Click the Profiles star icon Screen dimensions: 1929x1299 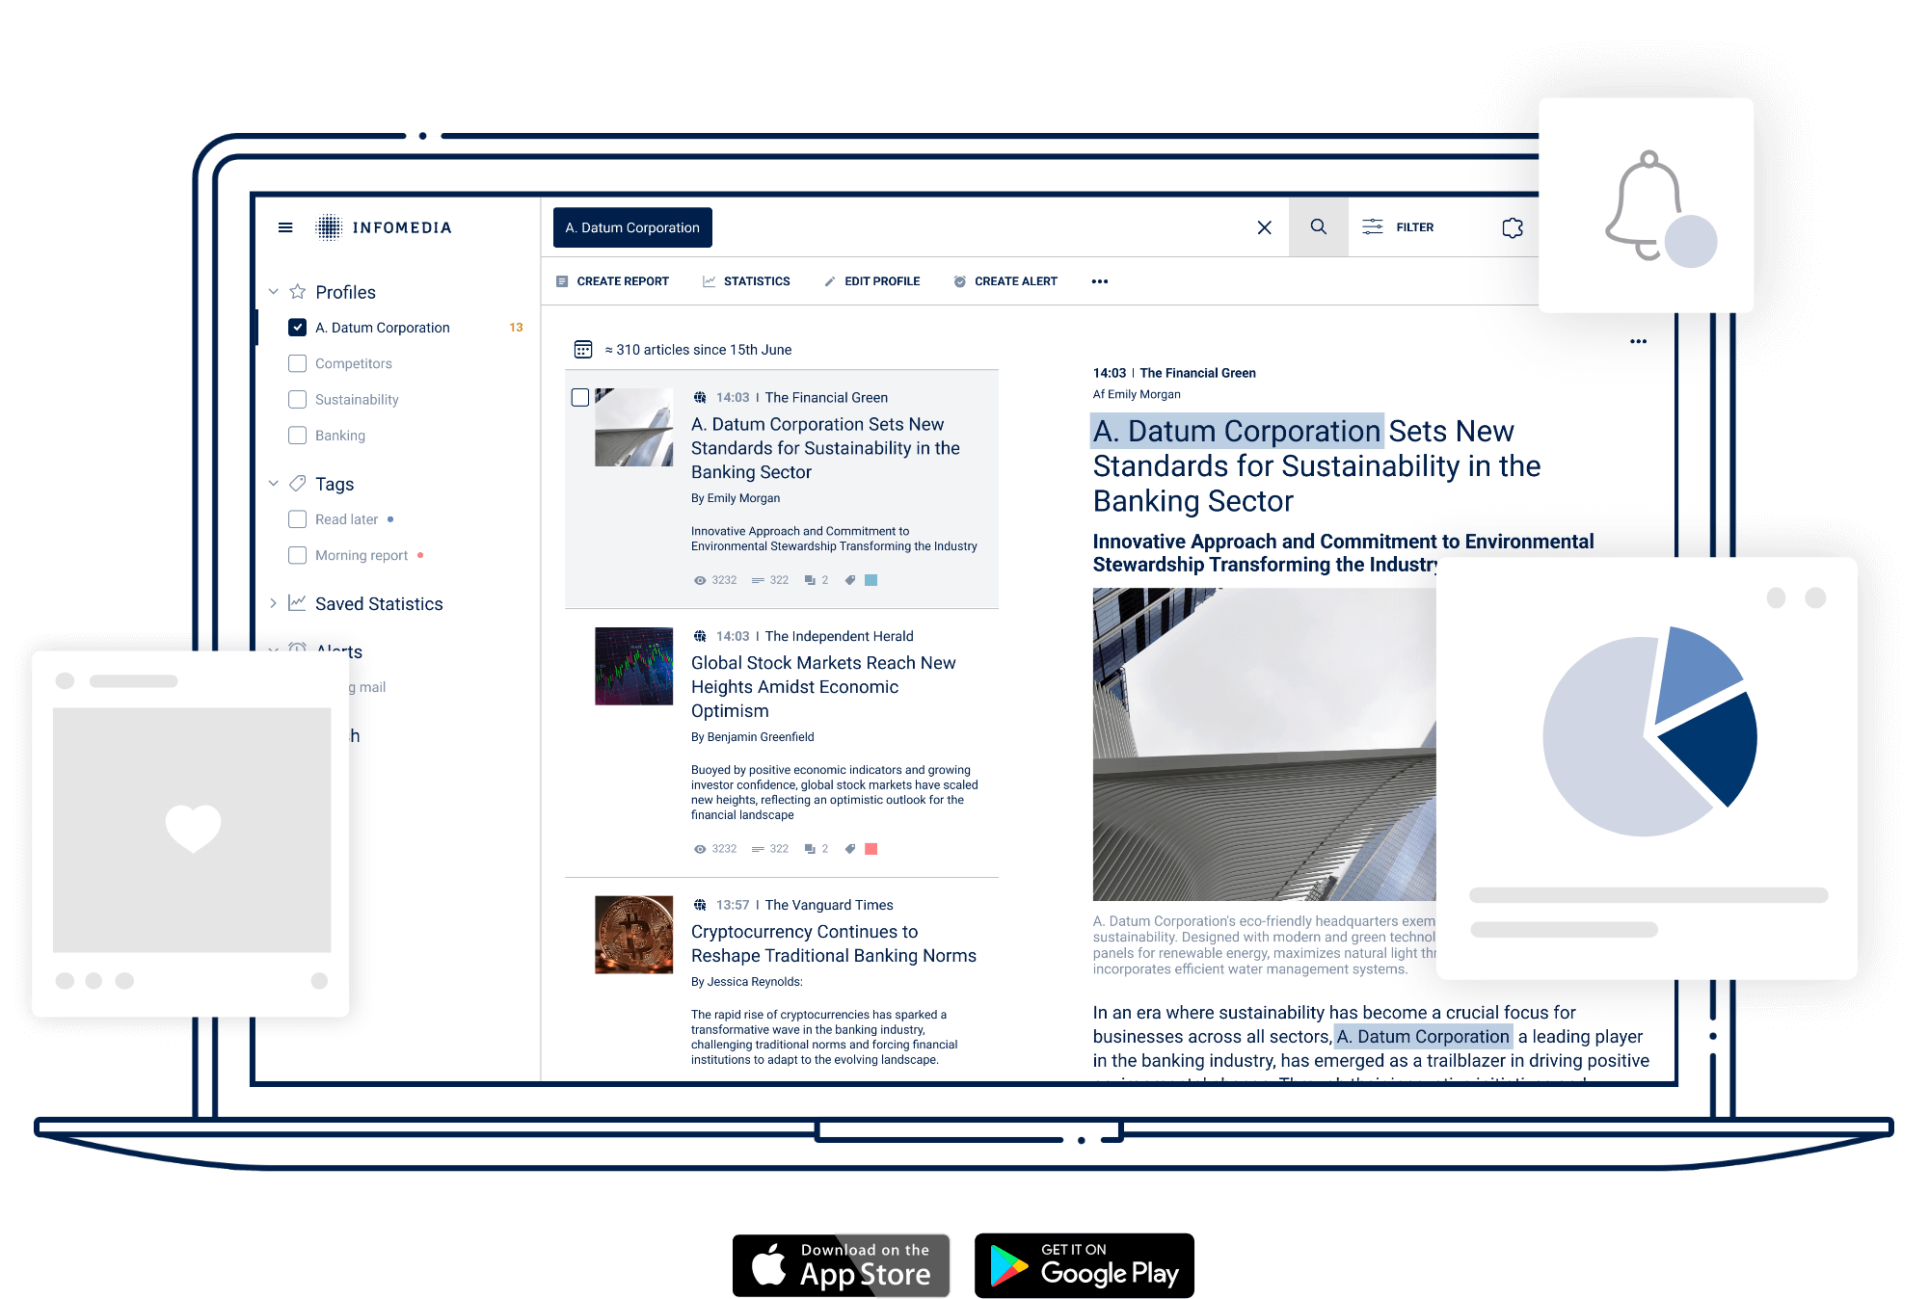298,291
